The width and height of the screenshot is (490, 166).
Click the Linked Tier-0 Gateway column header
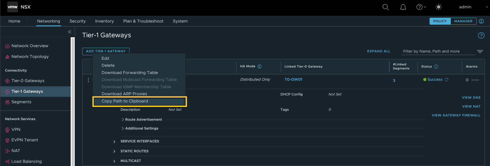tap(304, 67)
